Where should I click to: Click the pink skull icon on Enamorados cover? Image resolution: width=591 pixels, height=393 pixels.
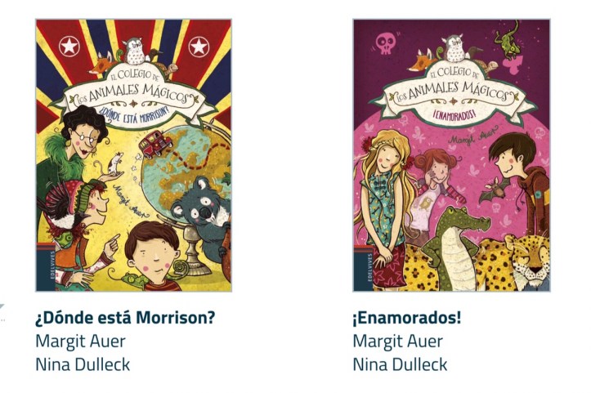click(386, 43)
